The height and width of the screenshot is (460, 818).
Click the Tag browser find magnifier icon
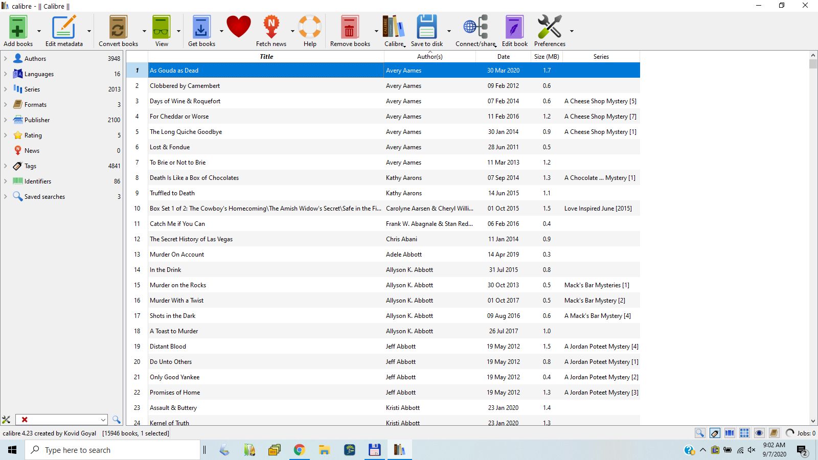click(x=117, y=420)
